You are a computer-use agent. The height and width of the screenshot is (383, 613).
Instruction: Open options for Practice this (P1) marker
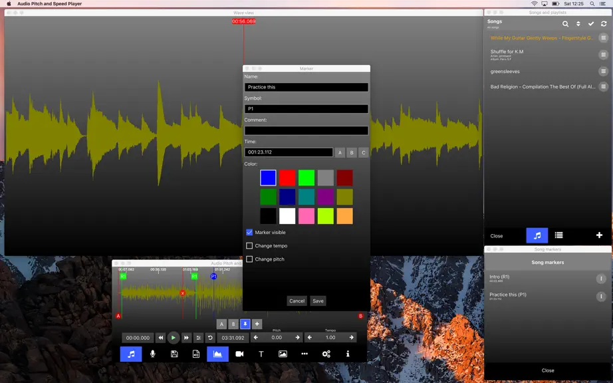click(x=601, y=297)
